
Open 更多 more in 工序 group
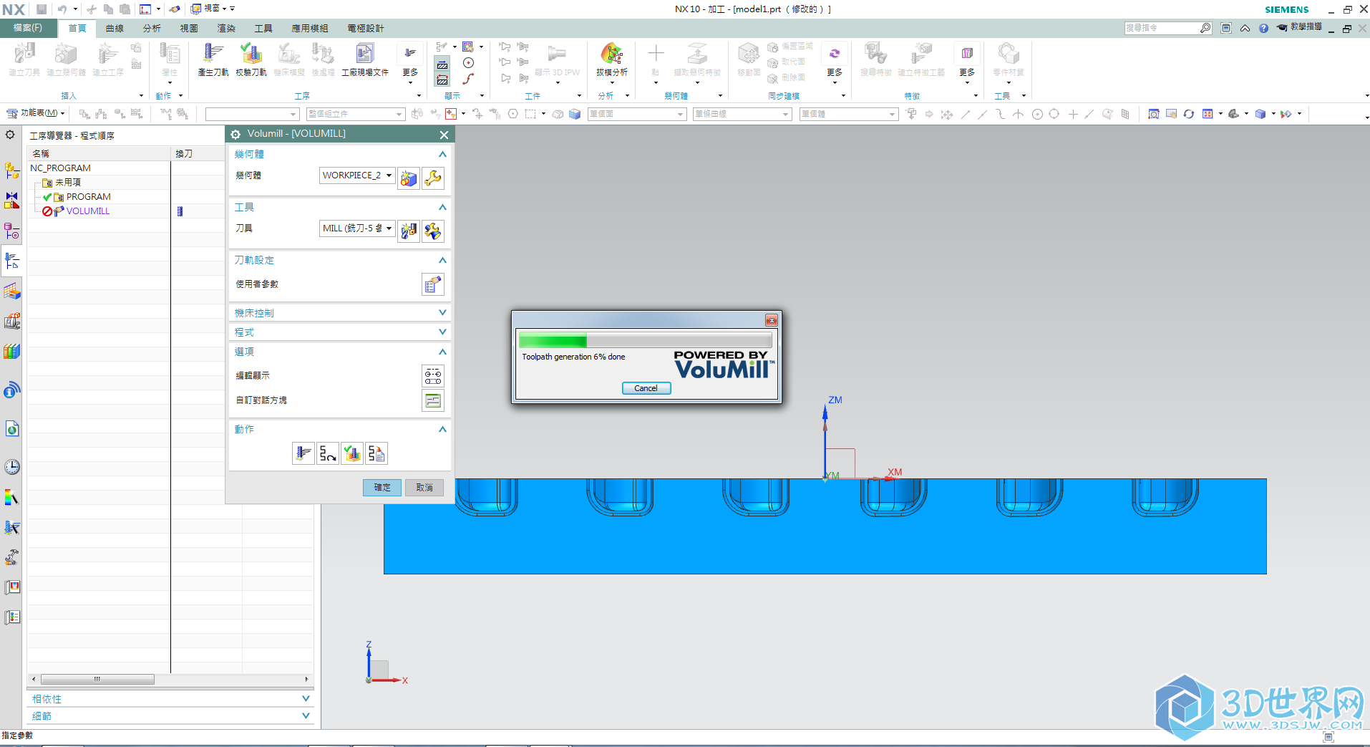[410, 62]
